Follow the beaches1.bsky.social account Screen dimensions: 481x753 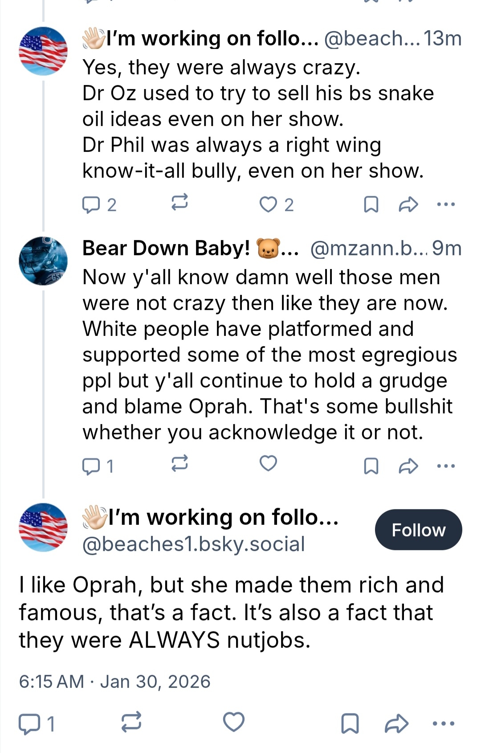click(418, 530)
